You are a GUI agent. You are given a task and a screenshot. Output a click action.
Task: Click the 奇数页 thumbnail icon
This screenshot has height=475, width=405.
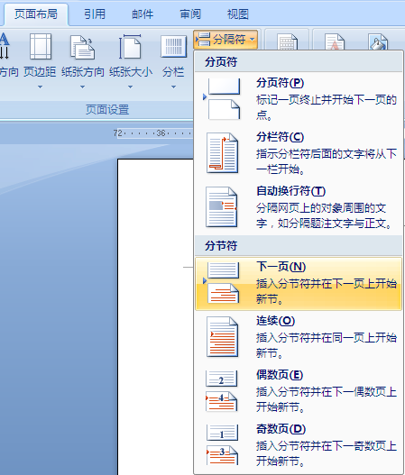[x=222, y=444]
